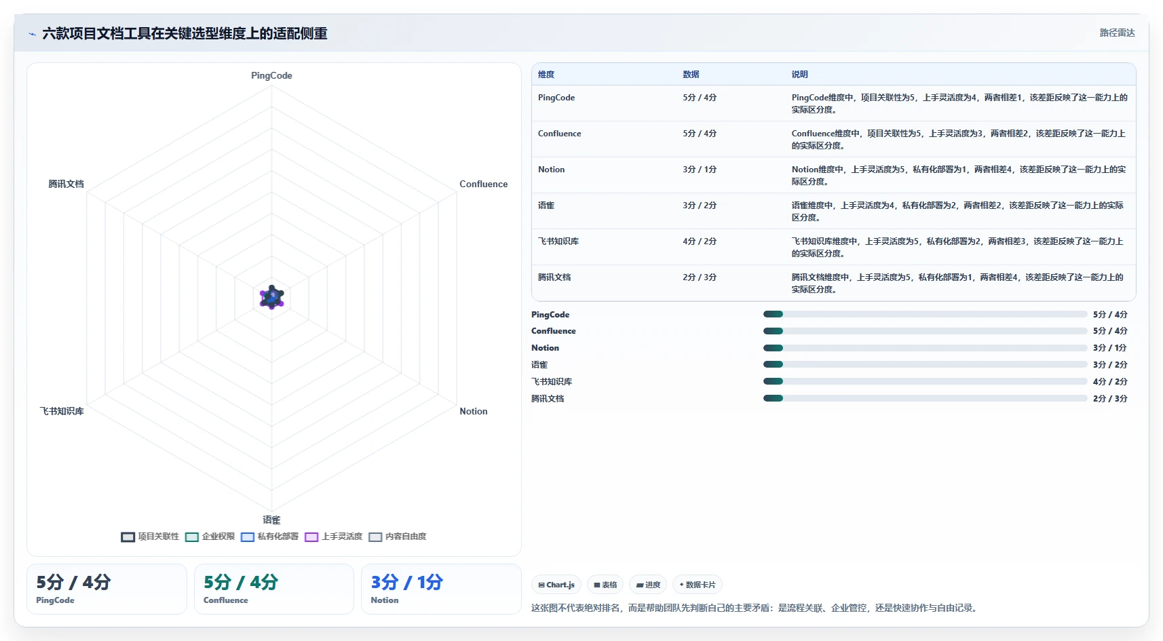Click the Notion label in the progress list
1163x641 pixels.
pos(545,348)
